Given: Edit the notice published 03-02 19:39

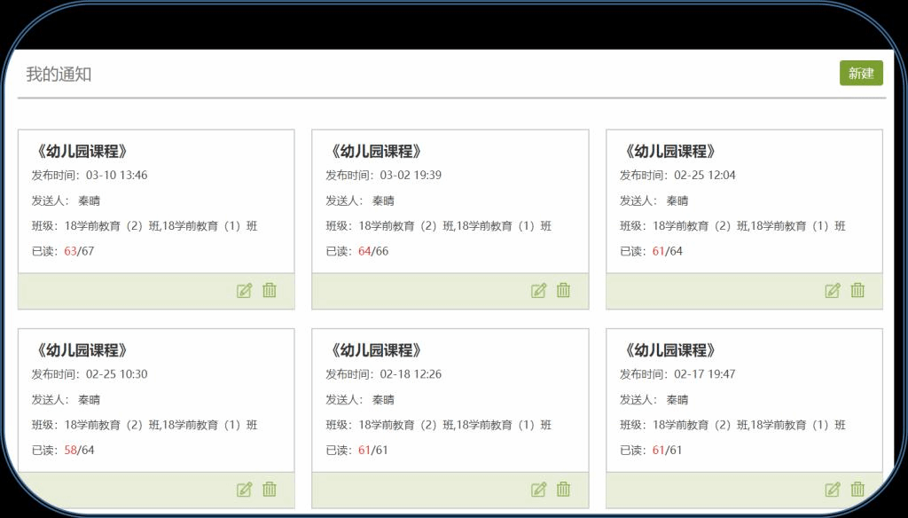Looking at the screenshot, I should (x=538, y=290).
